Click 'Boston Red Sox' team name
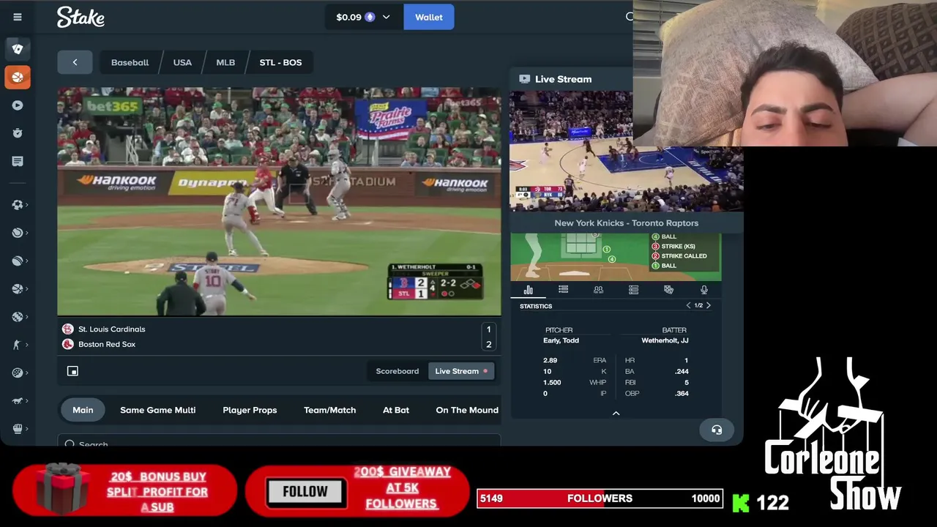Image resolution: width=937 pixels, height=527 pixels. click(107, 344)
